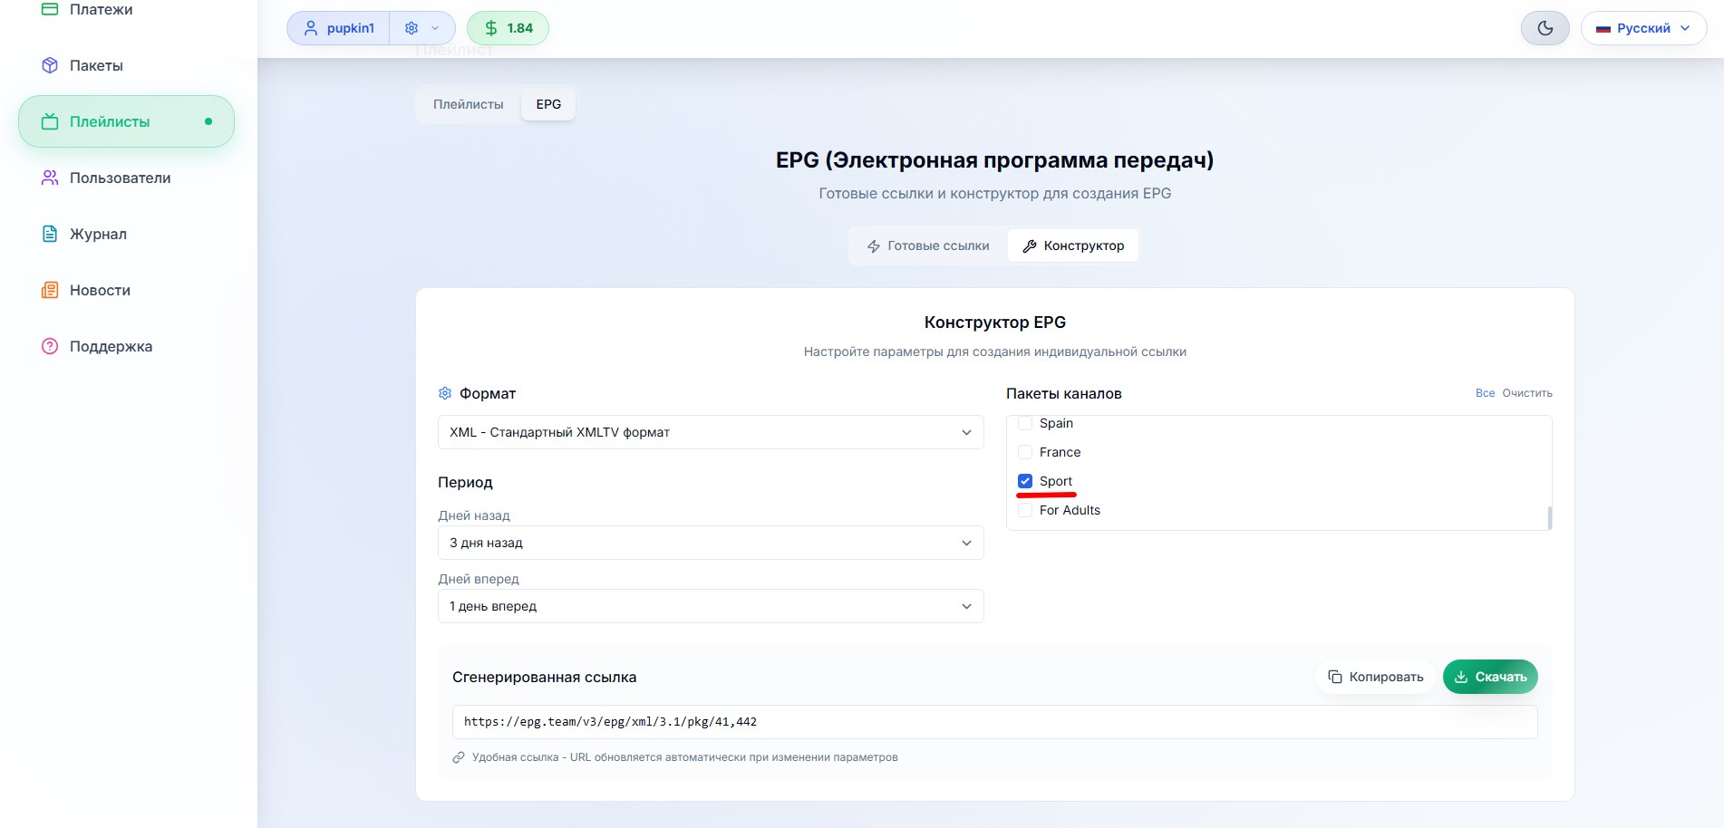Open the Новости section in the sidebar
Image resolution: width=1724 pixels, height=828 pixels.
[100, 290]
